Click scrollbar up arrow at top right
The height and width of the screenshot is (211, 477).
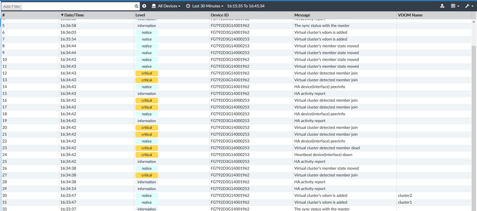pyautogui.click(x=474, y=22)
